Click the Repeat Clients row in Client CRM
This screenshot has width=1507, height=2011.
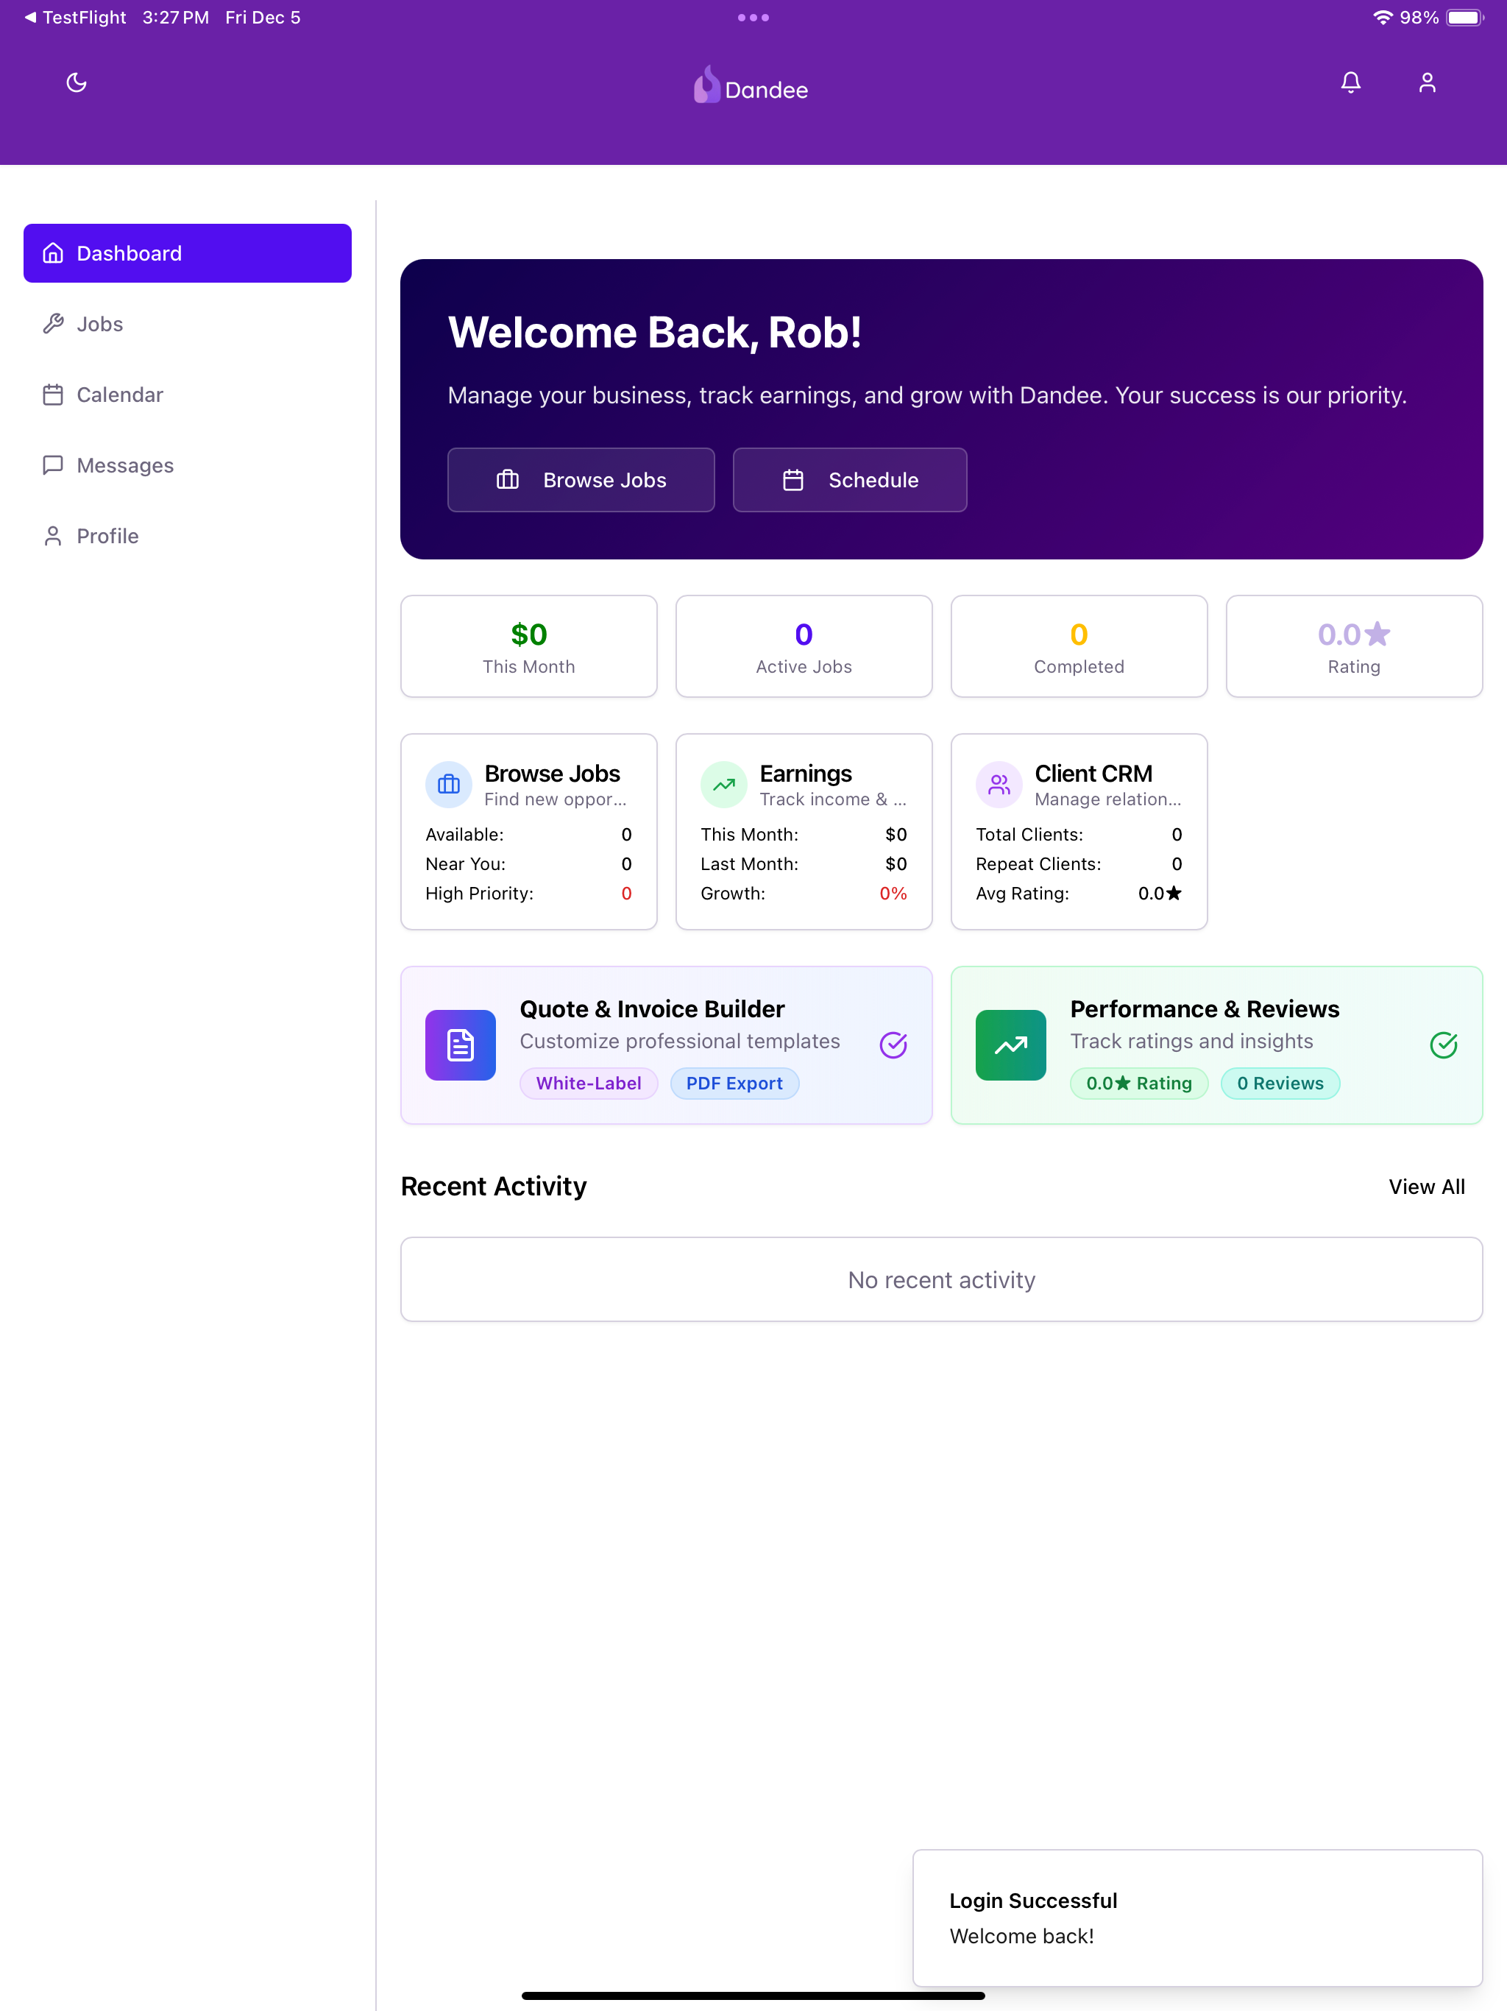click(x=1079, y=865)
